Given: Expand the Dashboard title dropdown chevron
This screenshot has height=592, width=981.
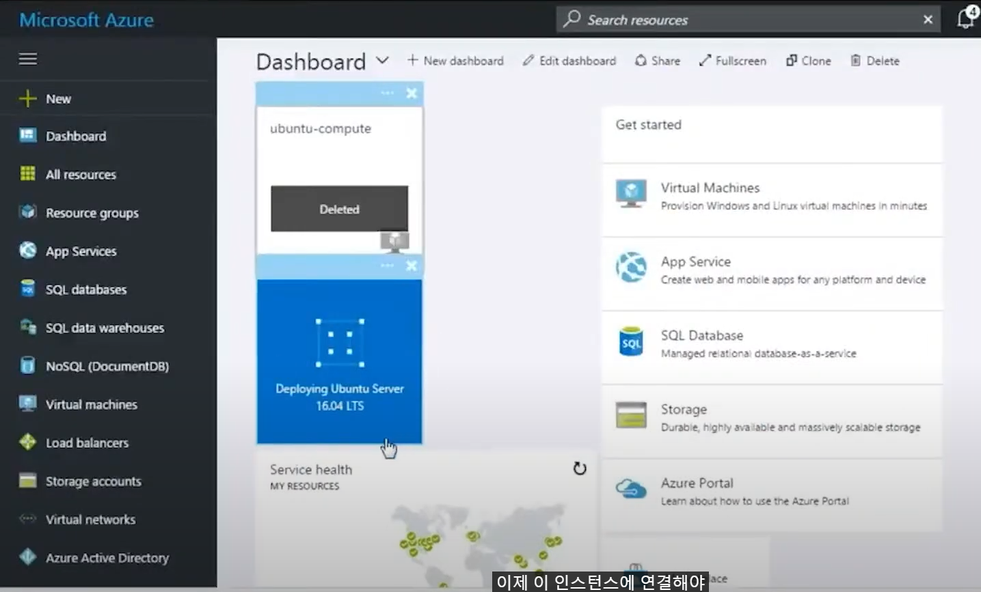Looking at the screenshot, I should [x=383, y=61].
